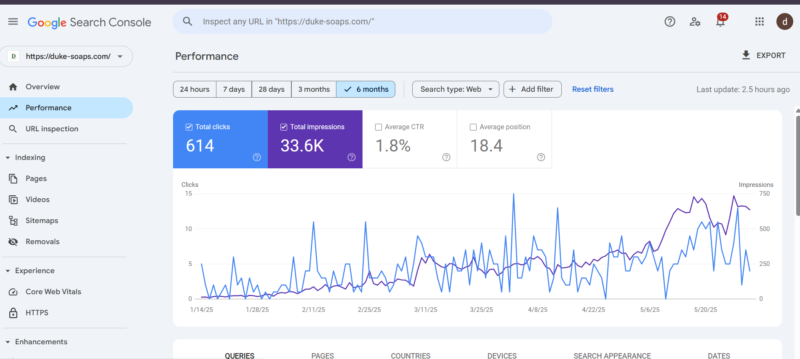
Task: Click the HTTPS lock icon
Action: pyautogui.click(x=13, y=313)
